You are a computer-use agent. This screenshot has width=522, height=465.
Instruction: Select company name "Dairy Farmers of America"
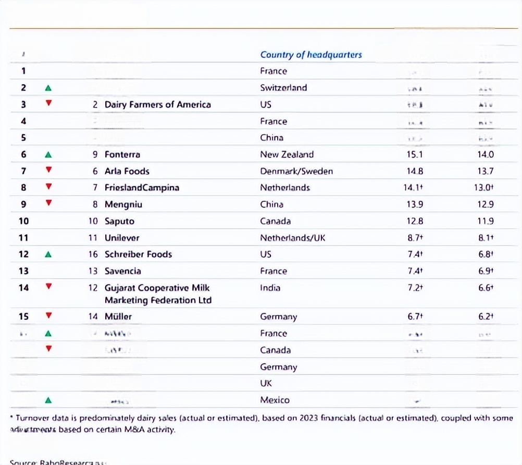pos(158,105)
